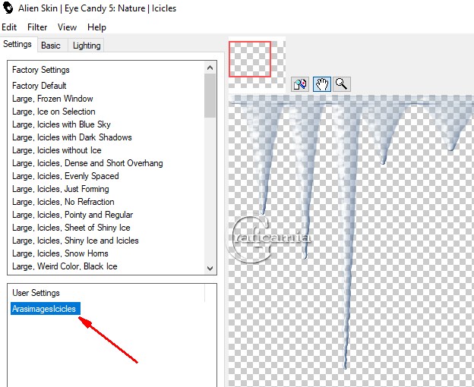Open the Filter menu

[x=37, y=27]
